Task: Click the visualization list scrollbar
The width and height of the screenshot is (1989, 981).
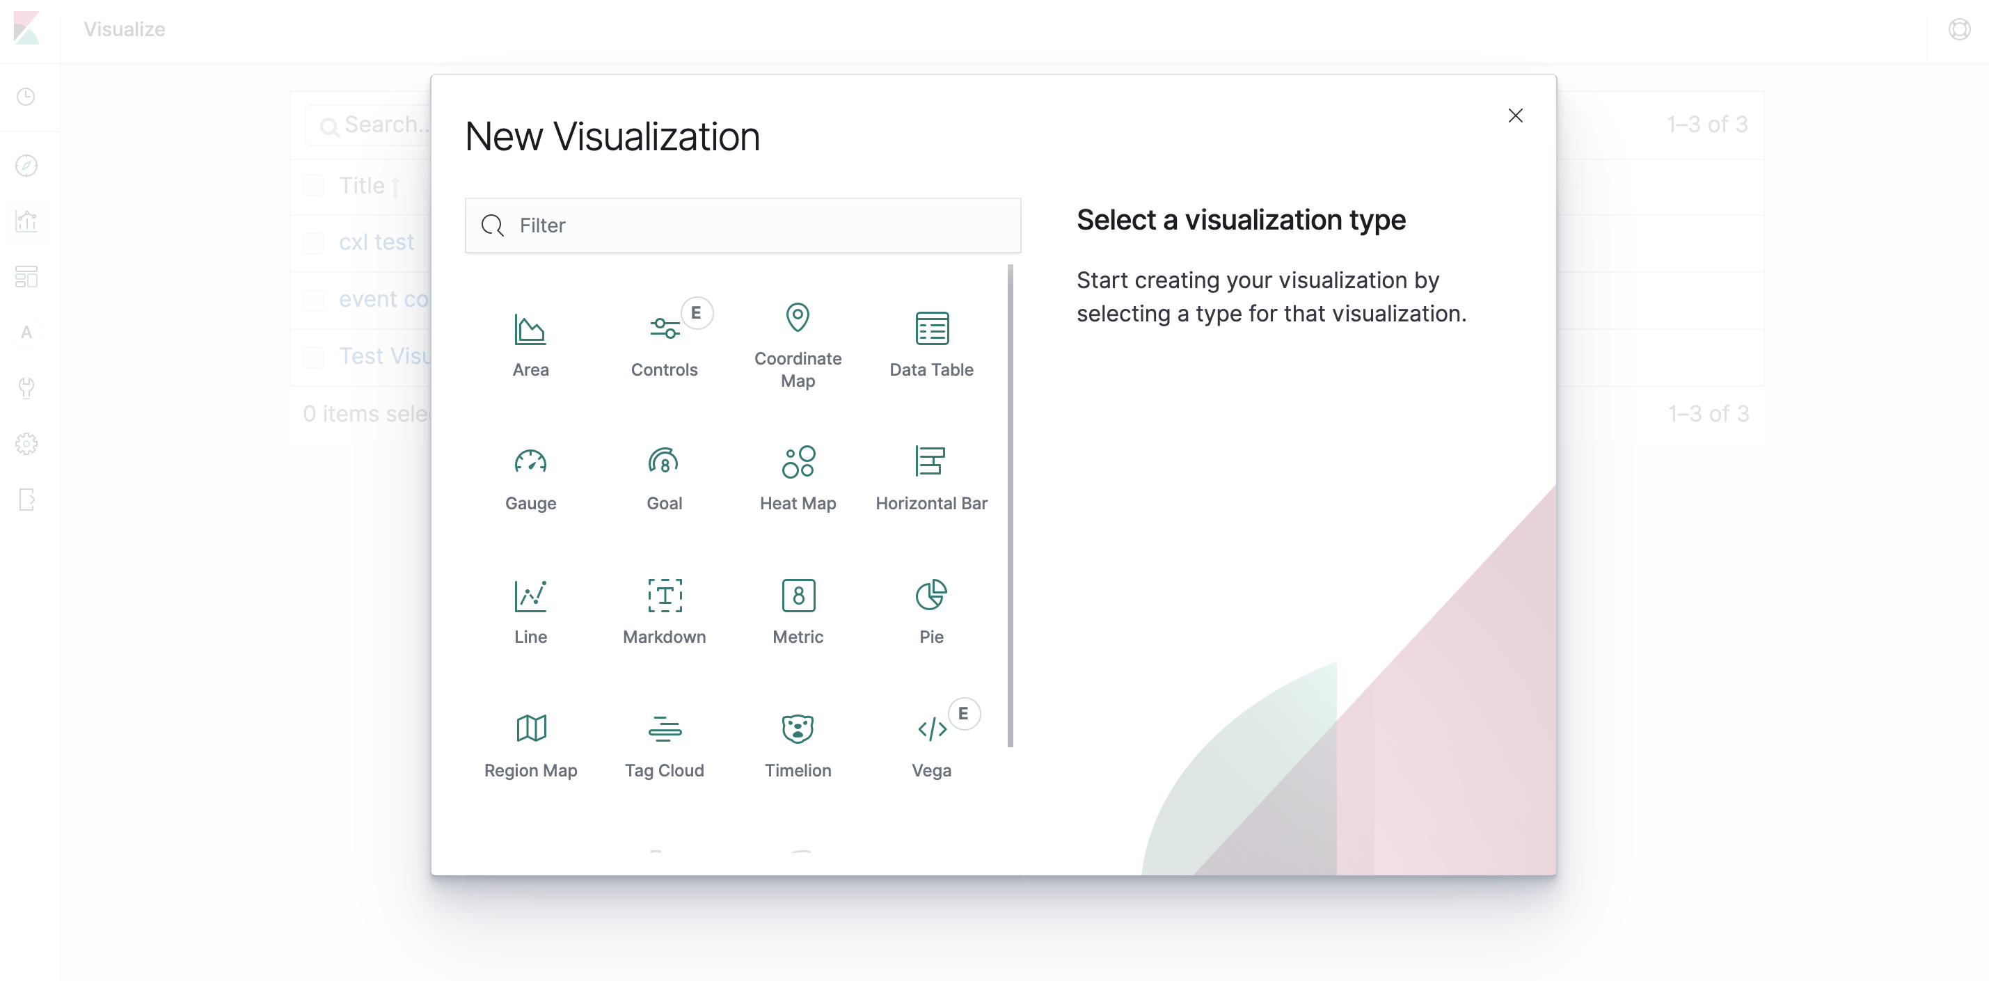Action: [1010, 506]
